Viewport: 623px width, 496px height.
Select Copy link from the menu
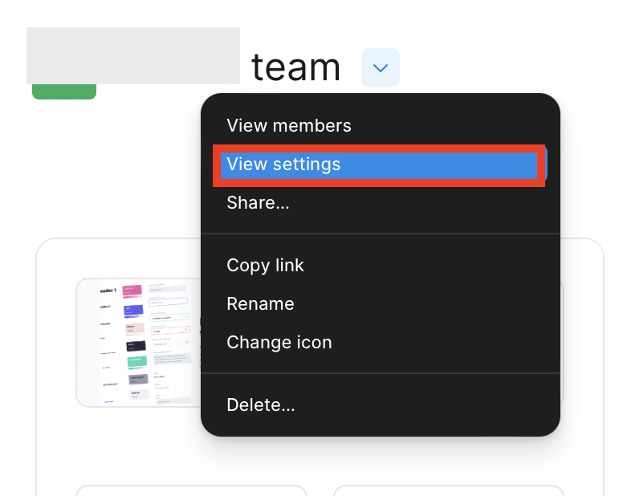pos(381,266)
